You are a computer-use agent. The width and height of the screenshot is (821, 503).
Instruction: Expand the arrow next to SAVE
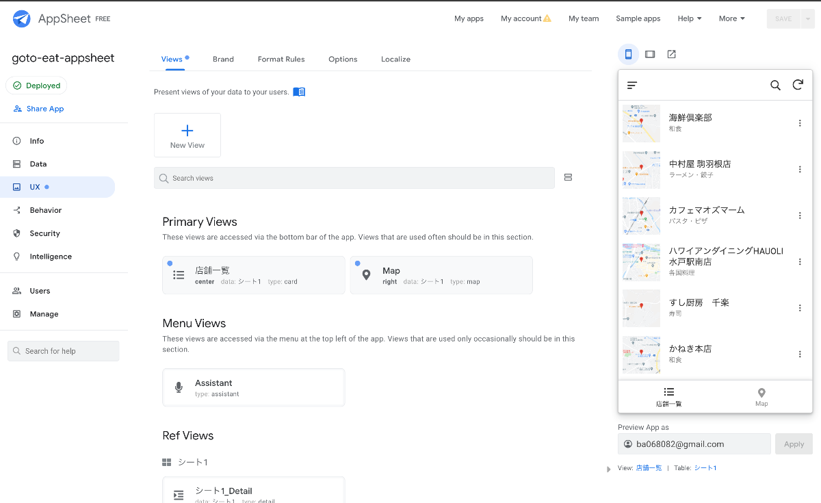click(808, 18)
